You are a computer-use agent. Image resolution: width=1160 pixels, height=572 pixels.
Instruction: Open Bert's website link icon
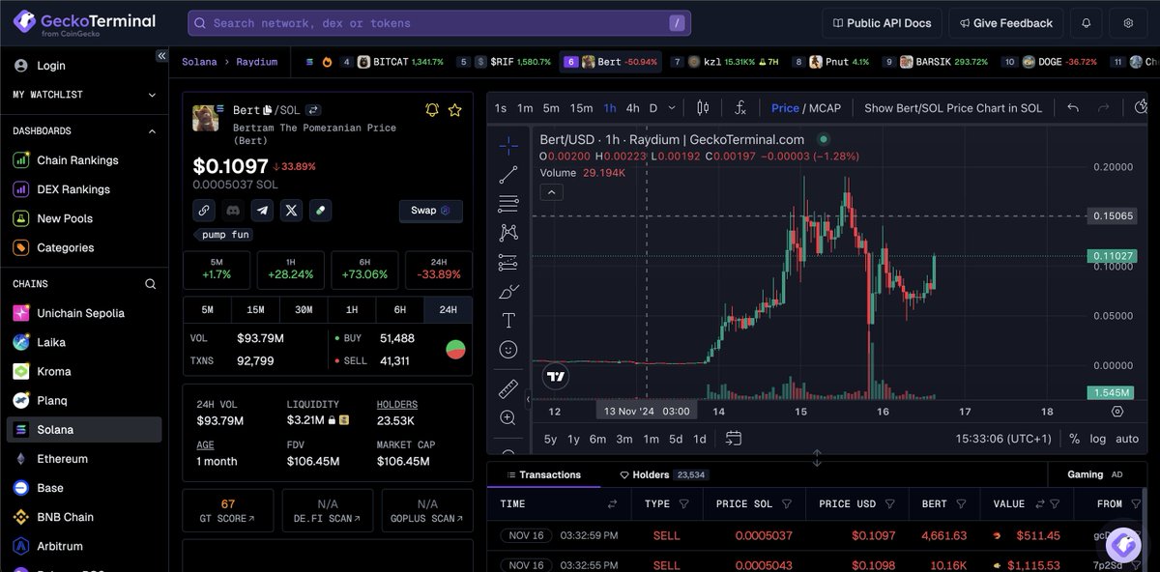(204, 210)
